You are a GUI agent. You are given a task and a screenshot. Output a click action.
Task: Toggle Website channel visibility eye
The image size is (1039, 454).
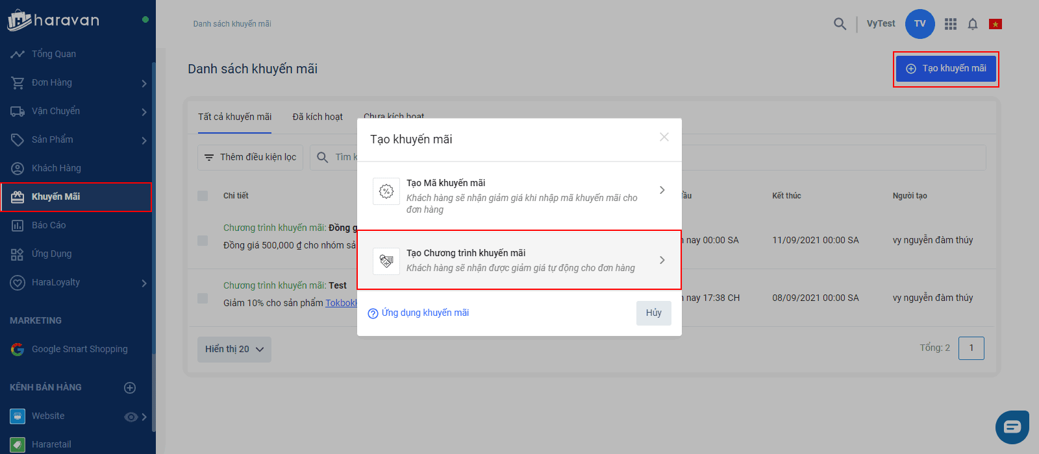pyautogui.click(x=131, y=416)
